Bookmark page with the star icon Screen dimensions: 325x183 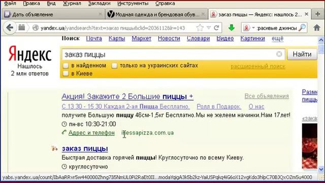200,28
